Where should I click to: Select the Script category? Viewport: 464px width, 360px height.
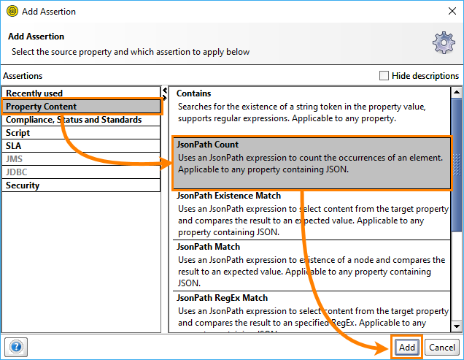[81, 133]
